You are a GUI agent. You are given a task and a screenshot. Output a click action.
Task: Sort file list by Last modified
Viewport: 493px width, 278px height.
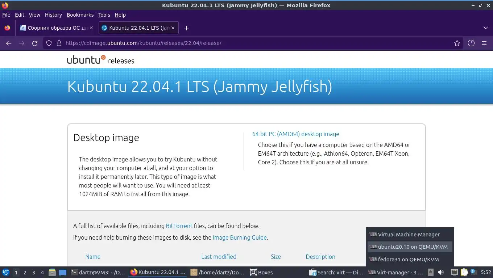tap(219, 257)
